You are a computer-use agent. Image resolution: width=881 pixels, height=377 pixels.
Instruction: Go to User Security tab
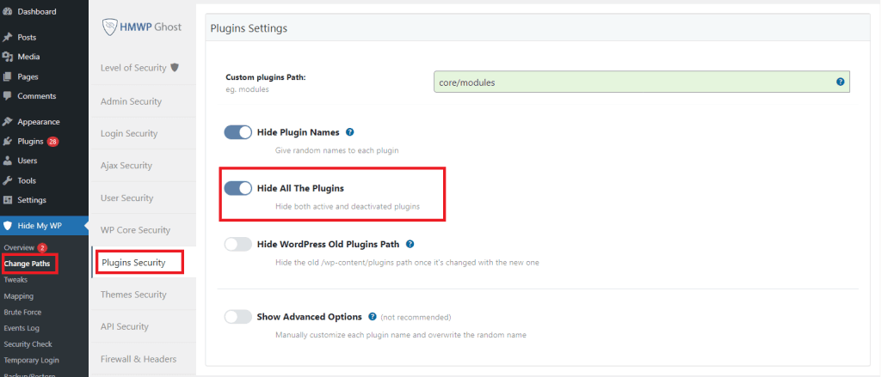click(x=143, y=198)
